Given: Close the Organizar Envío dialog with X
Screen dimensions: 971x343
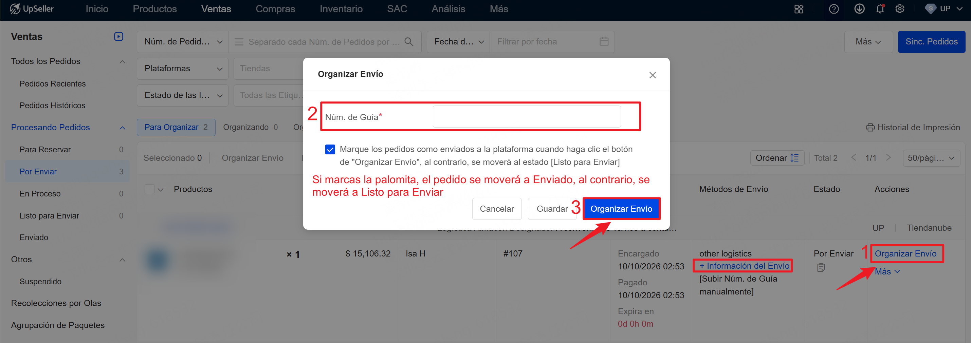Looking at the screenshot, I should (x=653, y=75).
